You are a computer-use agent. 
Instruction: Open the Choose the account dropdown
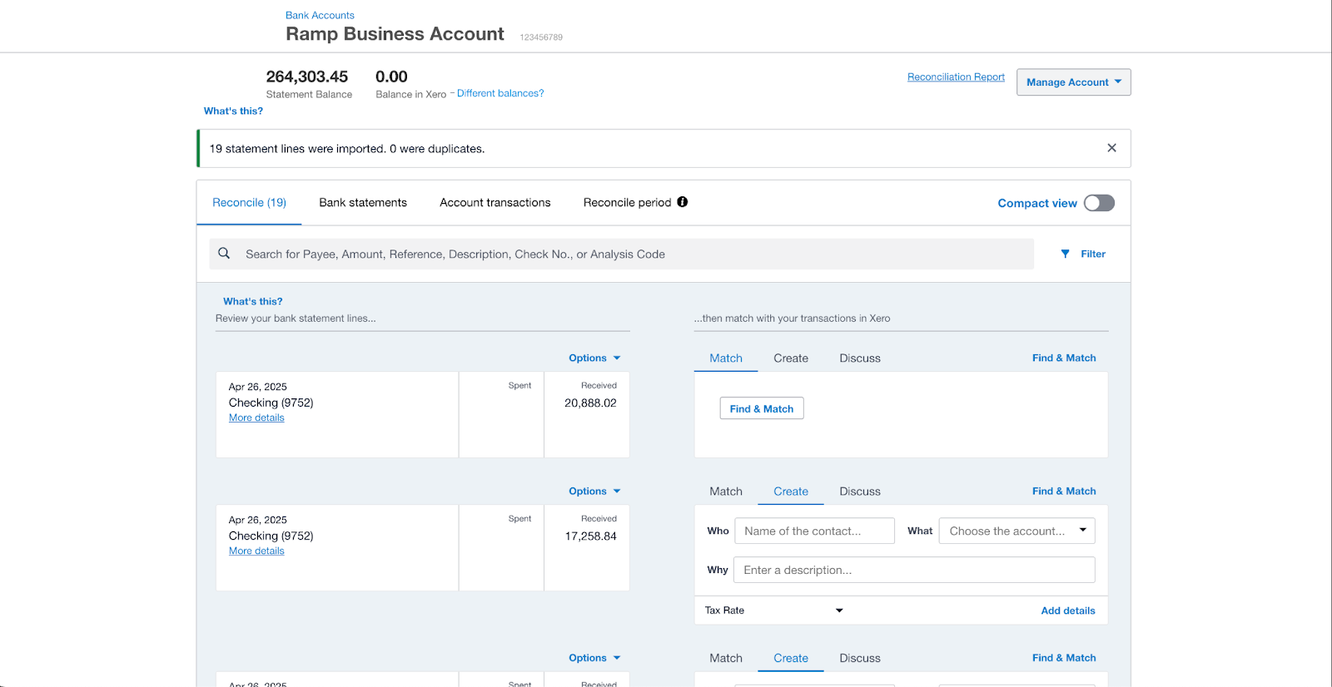[x=1016, y=531]
